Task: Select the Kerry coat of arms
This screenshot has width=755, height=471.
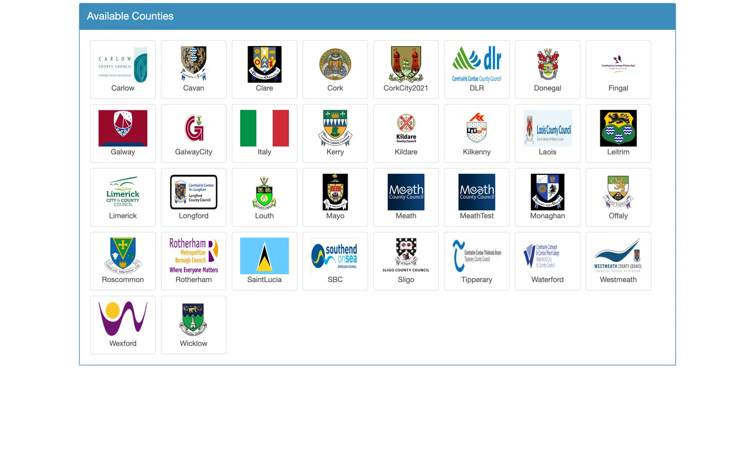Action: 335,128
